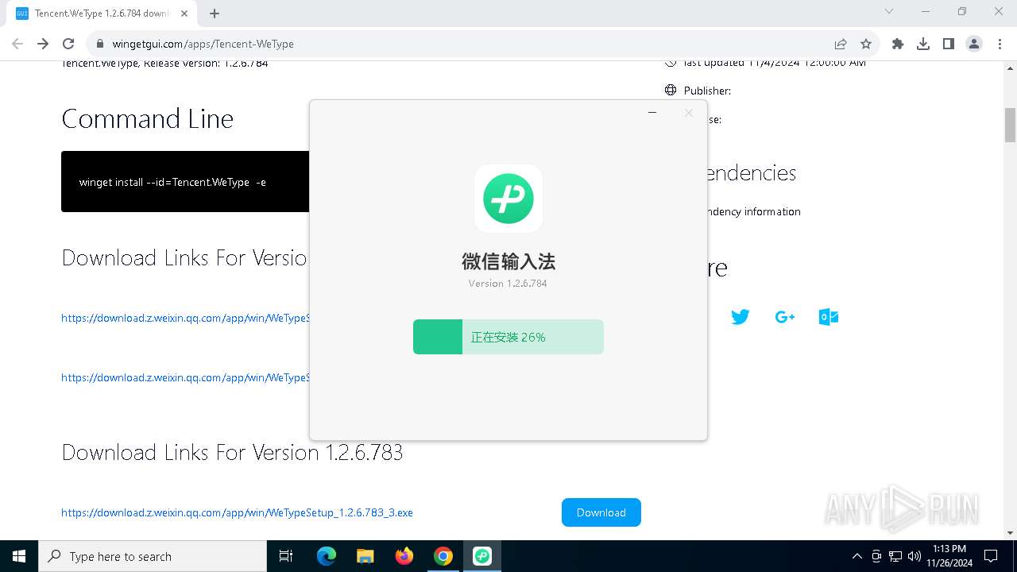The width and height of the screenshot is (1017, 572).
Task: Launch Microsoft Edge from taskbar
Action: pos(327,556)
